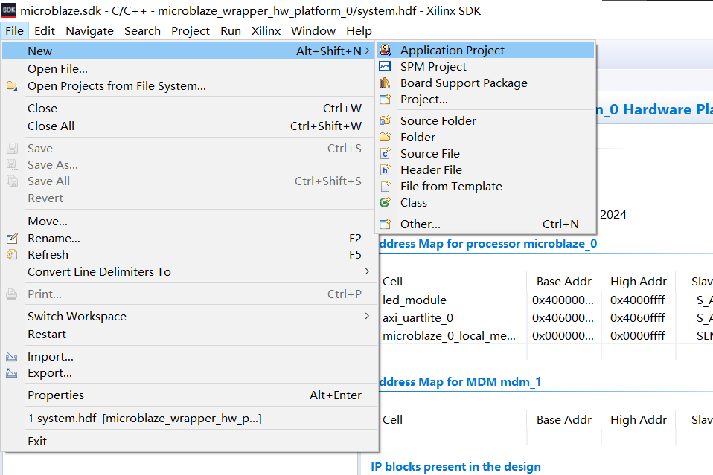The image size is (713, 475).
Task: Click the File from Template icon
Action: pyautogui.click(x=385, y=186)
